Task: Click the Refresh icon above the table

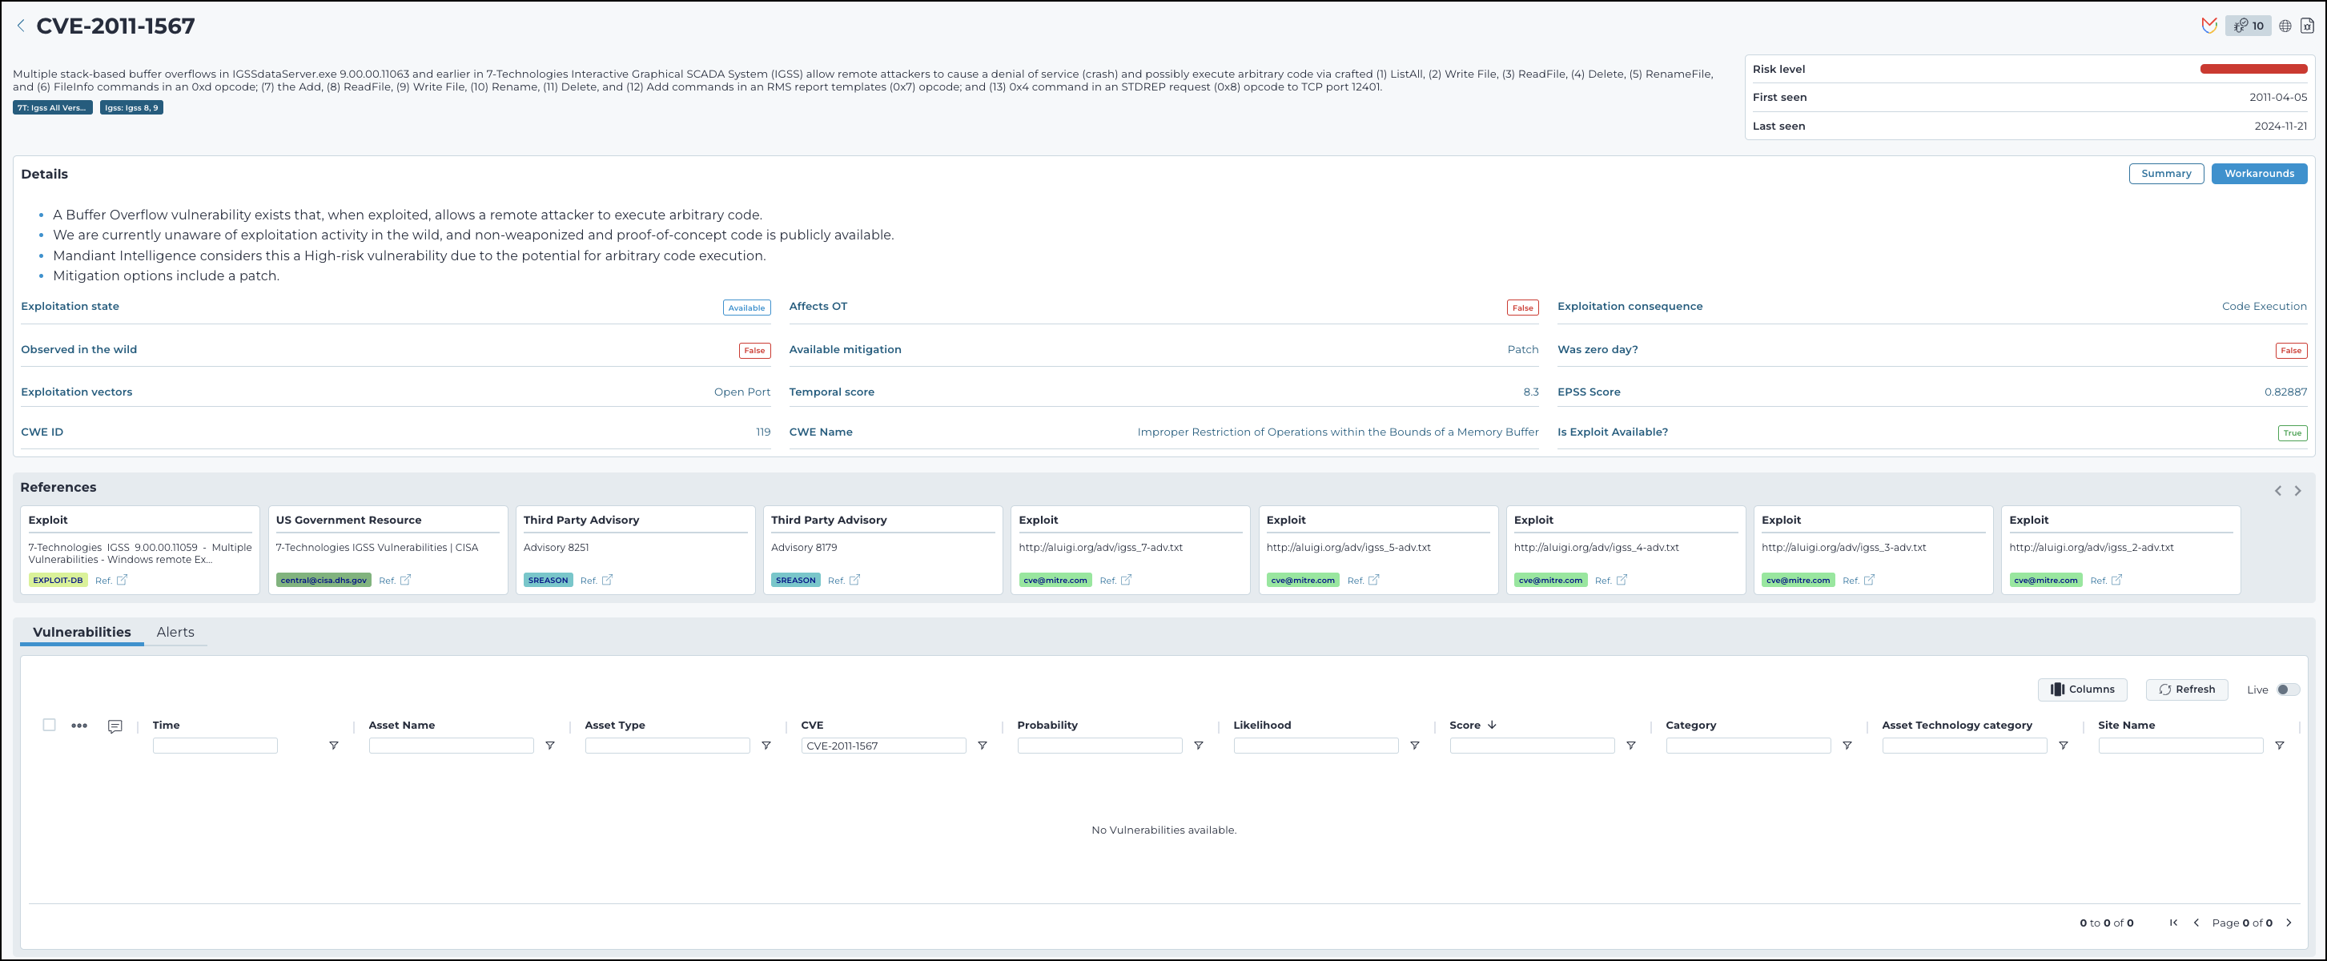Action: [2187, 690]
